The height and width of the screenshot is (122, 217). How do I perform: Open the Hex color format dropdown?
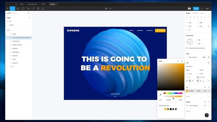[x=161, y=100]
